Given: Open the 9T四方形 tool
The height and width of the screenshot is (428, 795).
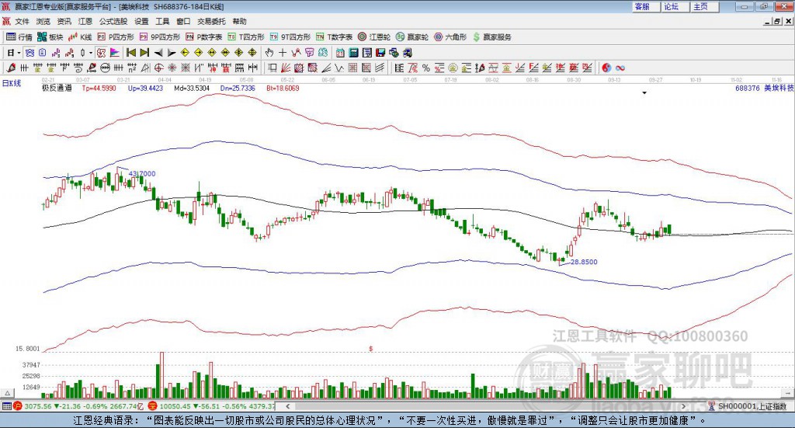Looking at the screenshot, I should click(290, 37).
